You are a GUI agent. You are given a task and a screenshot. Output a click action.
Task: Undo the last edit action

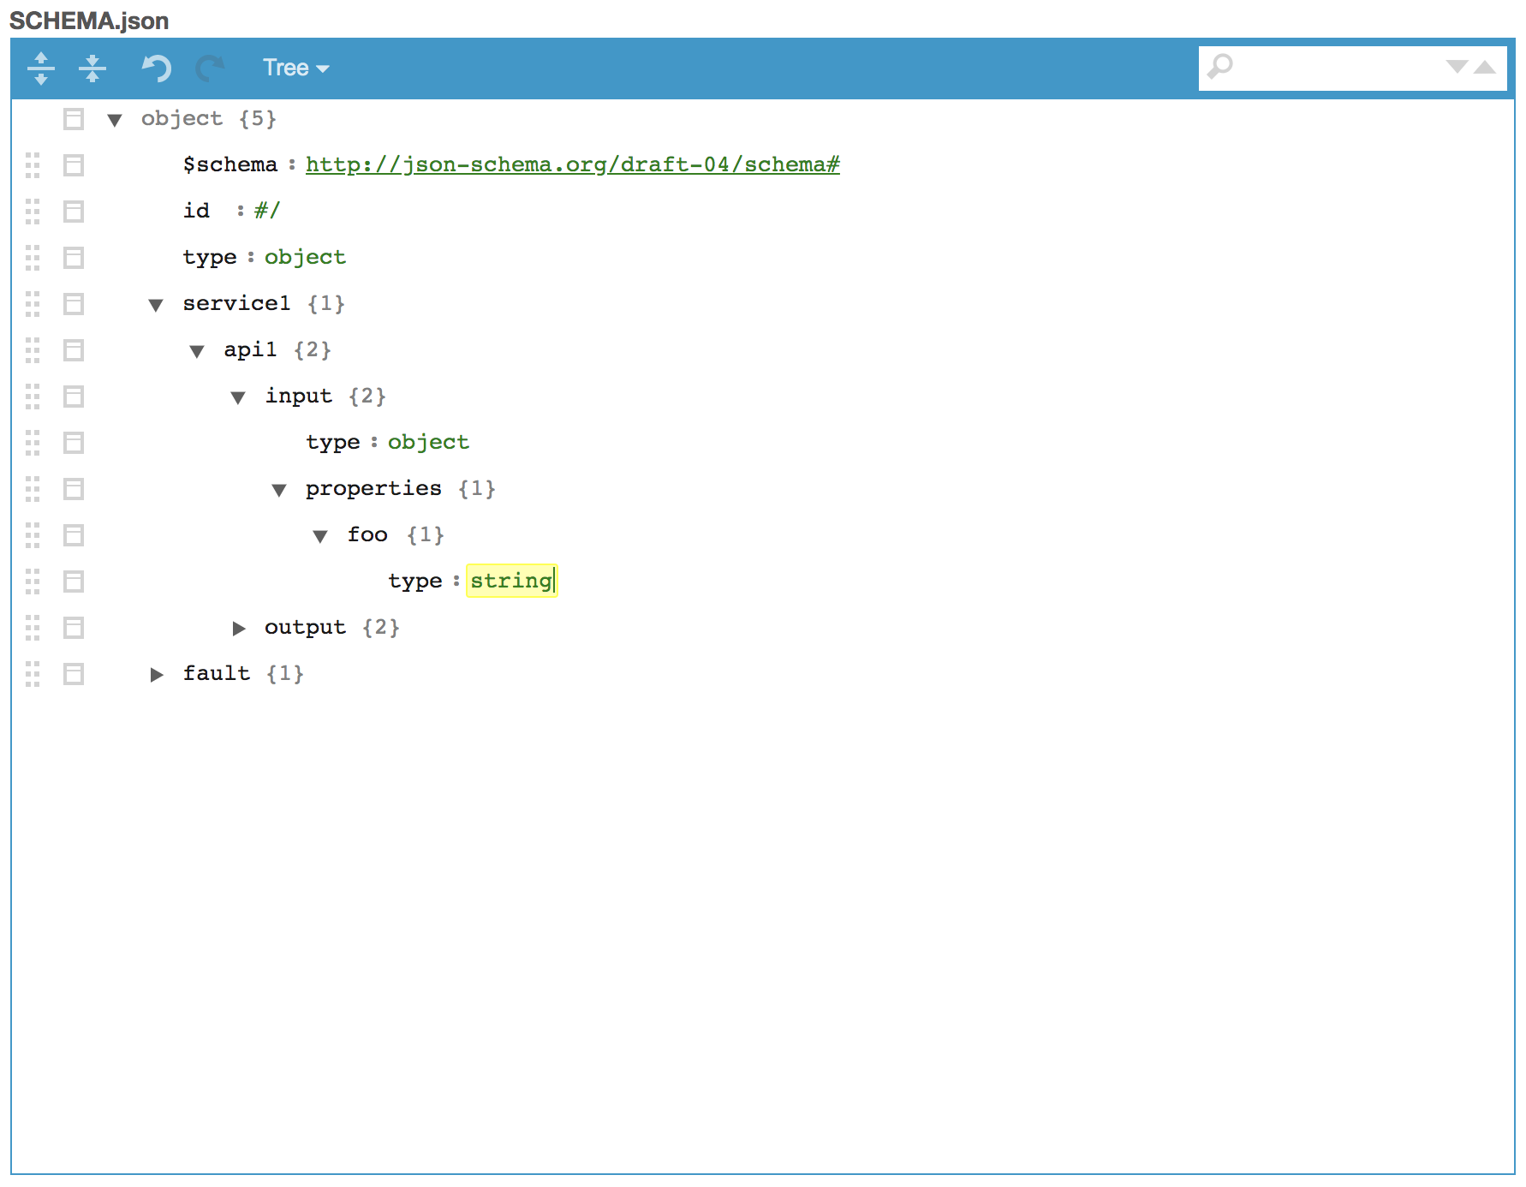coord(156,68)
